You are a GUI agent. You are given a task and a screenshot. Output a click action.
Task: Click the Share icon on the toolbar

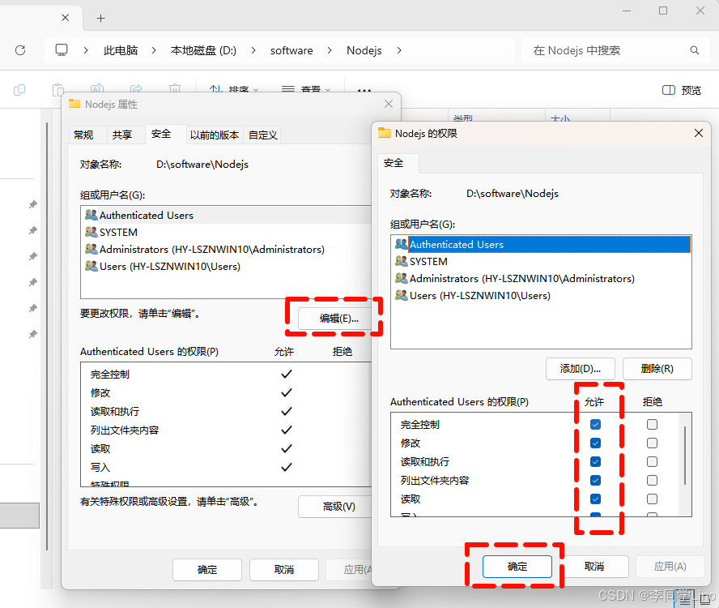click(136, 89)
